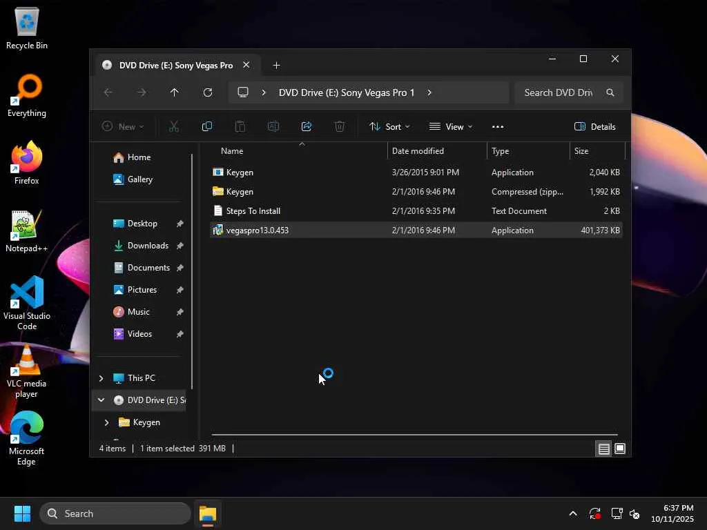The height and width of the screenshot is (530, 707).
Task: Collapse the DVD Drive (E:) tree node
Action: 101,400
